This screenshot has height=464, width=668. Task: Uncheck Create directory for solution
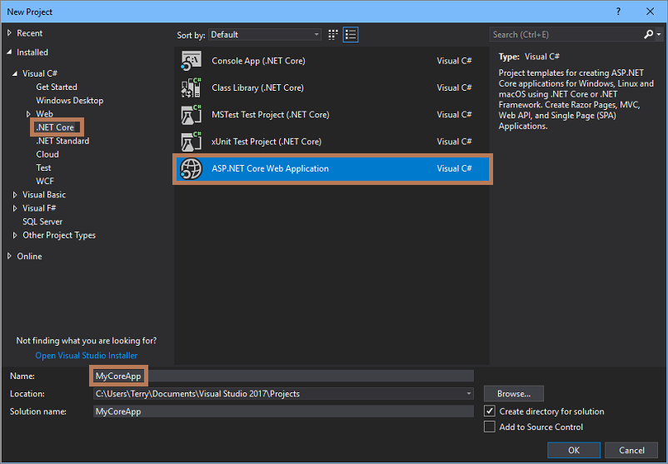click(490, 412)
